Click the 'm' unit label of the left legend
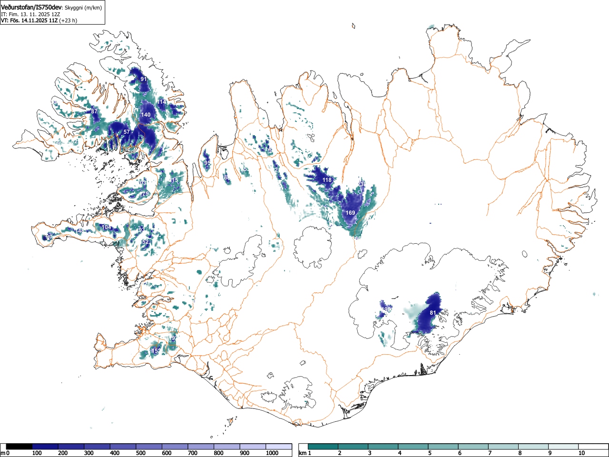This screenshot has height=457, width=609. [3, 453]
